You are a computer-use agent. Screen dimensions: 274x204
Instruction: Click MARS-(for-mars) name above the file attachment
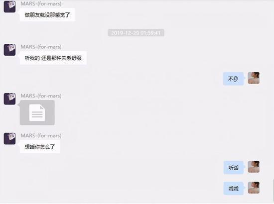pyautogui.click(x=41, y=96)
